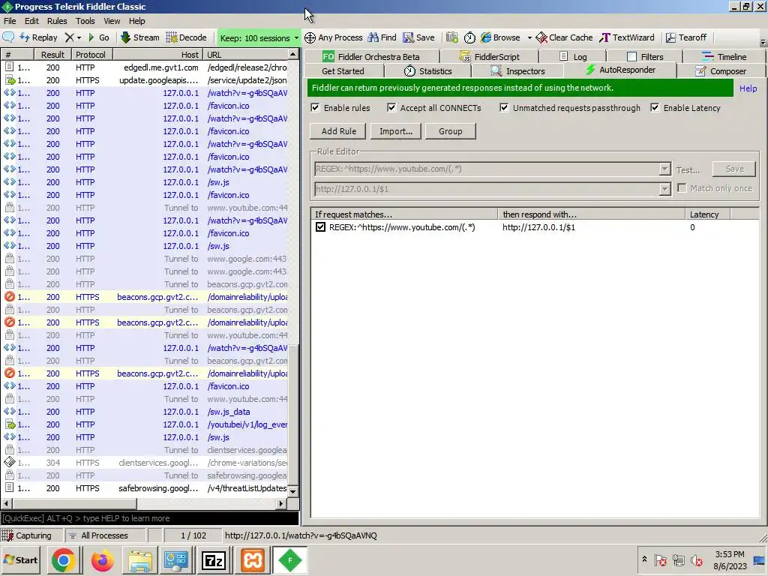Viewport: 768px width, 576px height.
Task: Sort sessions by Result column header
Action: click(52, 54)
